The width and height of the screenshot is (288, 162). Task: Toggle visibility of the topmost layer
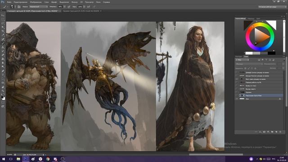(x=237, y=72)
